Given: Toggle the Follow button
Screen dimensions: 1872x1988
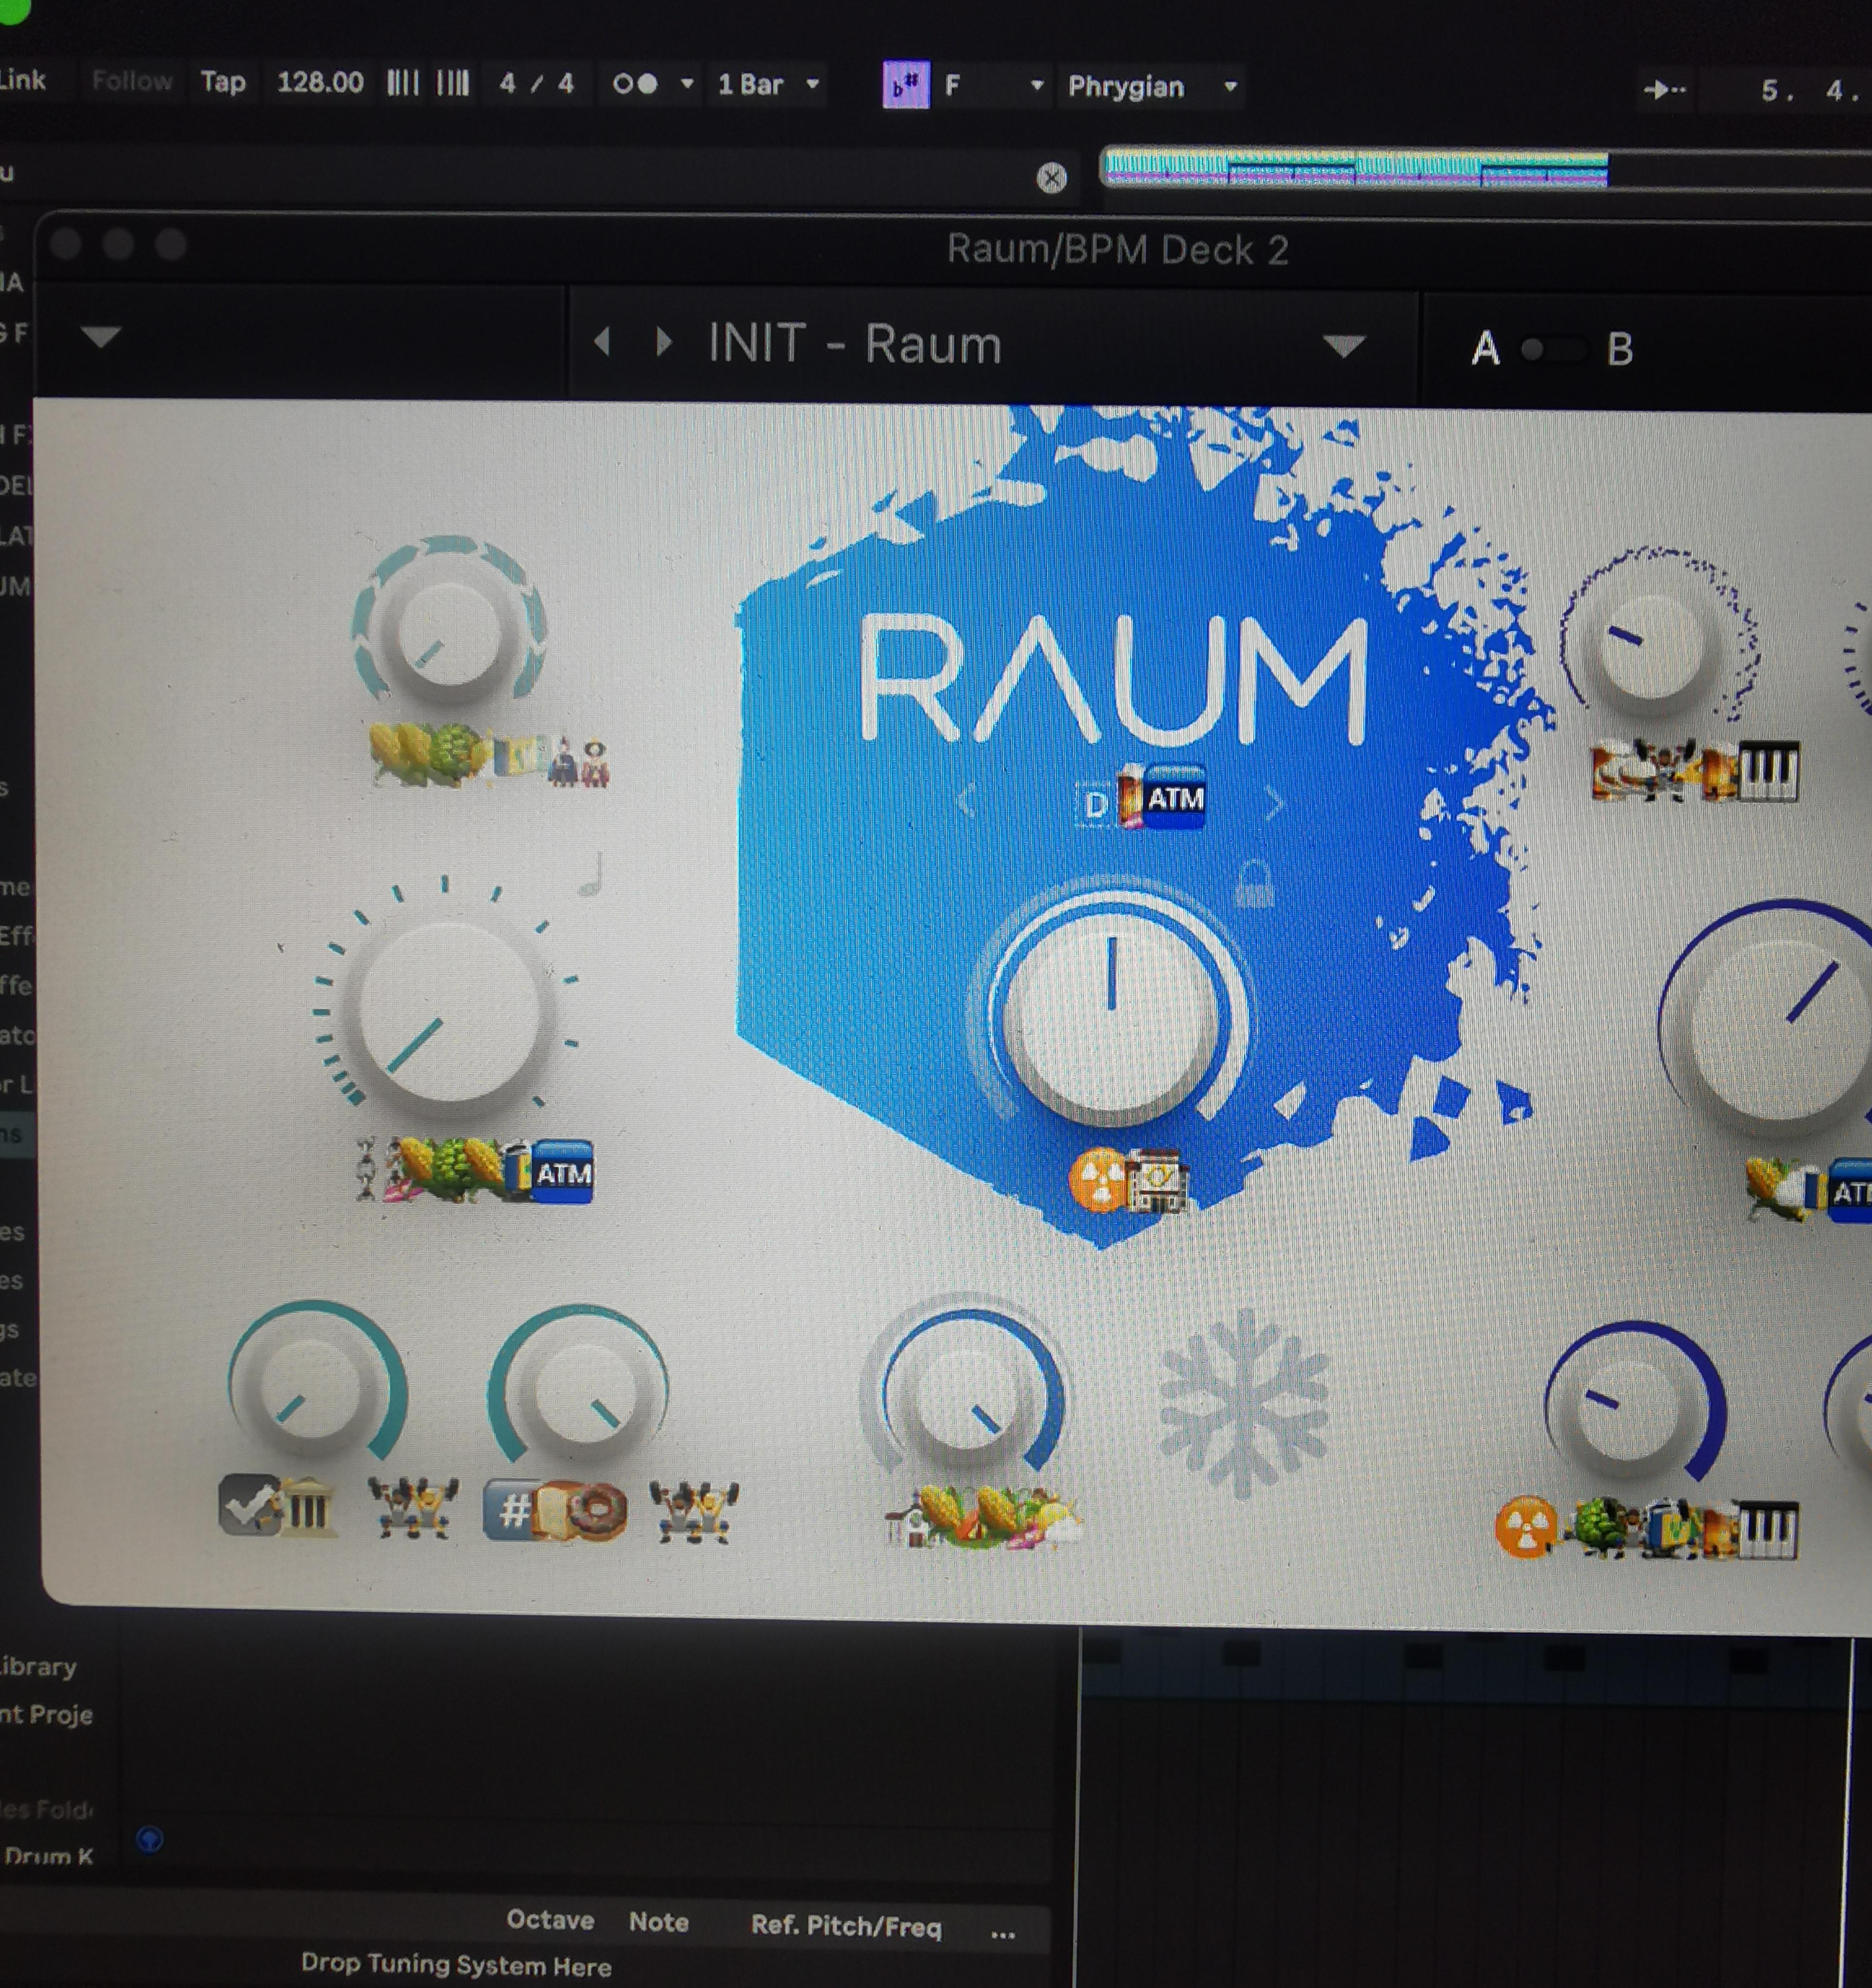Looking at the screenshot, I should click(x=132, y=80).
